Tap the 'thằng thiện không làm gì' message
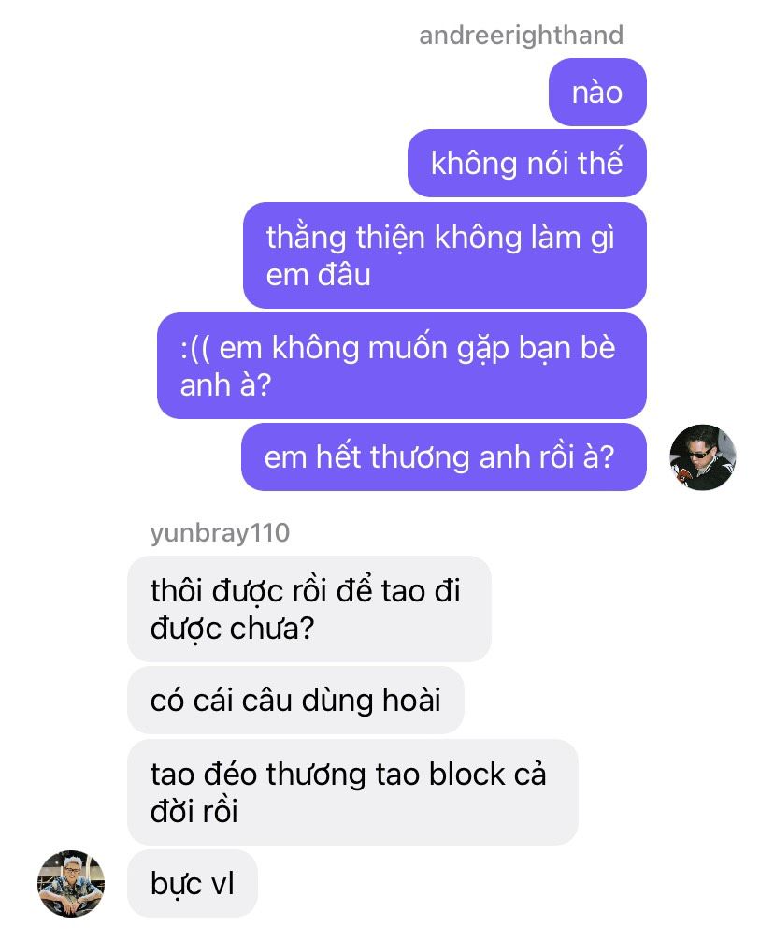Image resolution: width=774 pixels, height=941 pixels. pyautogui.click(x=444, y=255)
